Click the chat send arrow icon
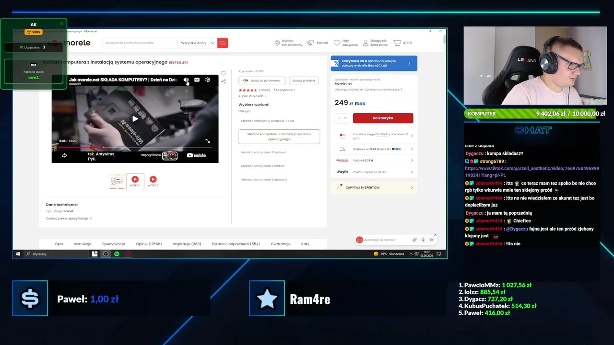The width and height of the screenshot is (614, 345). click(x=432, y=240)
